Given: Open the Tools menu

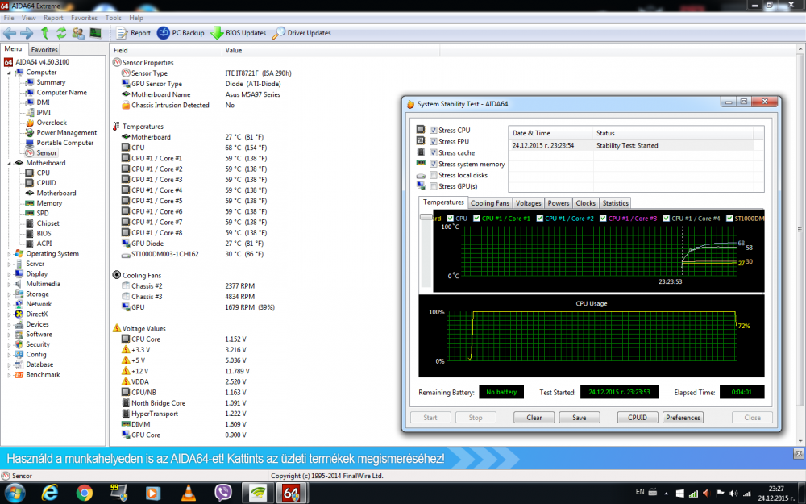Looking at the screenshot, I should point(113,18).
